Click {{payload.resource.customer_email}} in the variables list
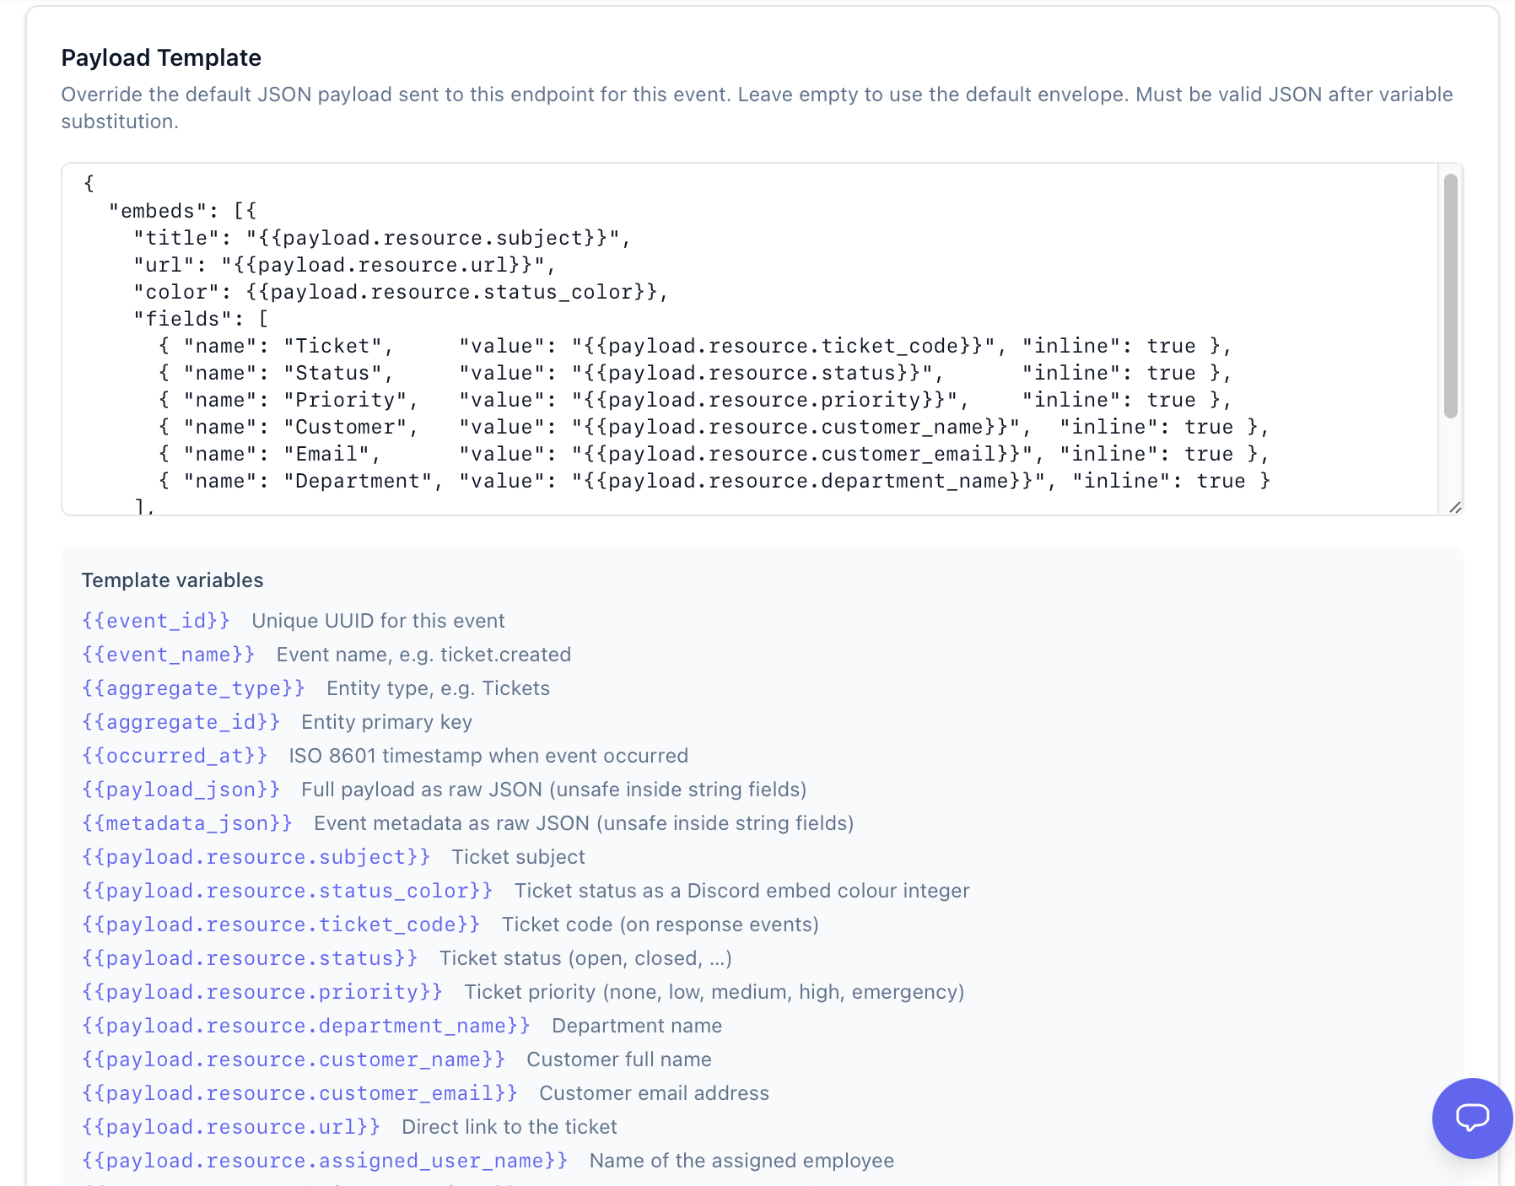Image resolution: width=1515 pixels, height=1186 pixels. (299, 1093)
